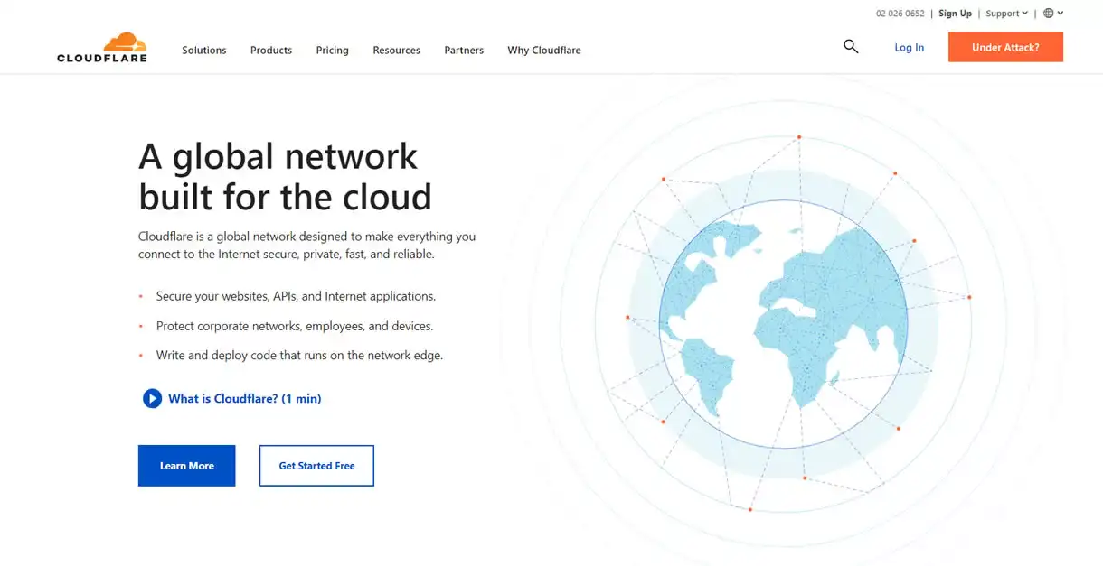
Task: Click the Get Started Free button
Action: click(316, 465)
